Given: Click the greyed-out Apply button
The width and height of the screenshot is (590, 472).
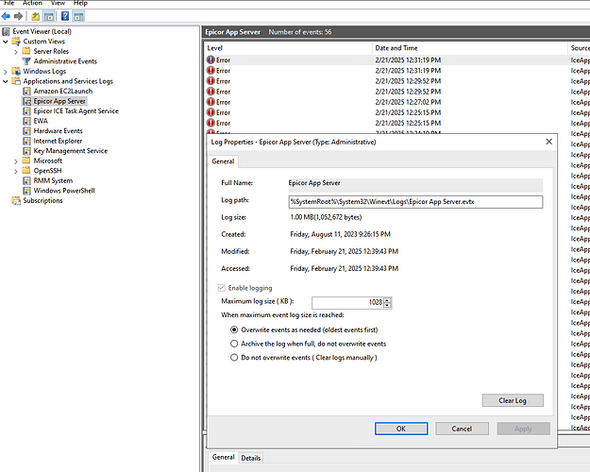Looking at the screenshot, I should tap(523, 429).
